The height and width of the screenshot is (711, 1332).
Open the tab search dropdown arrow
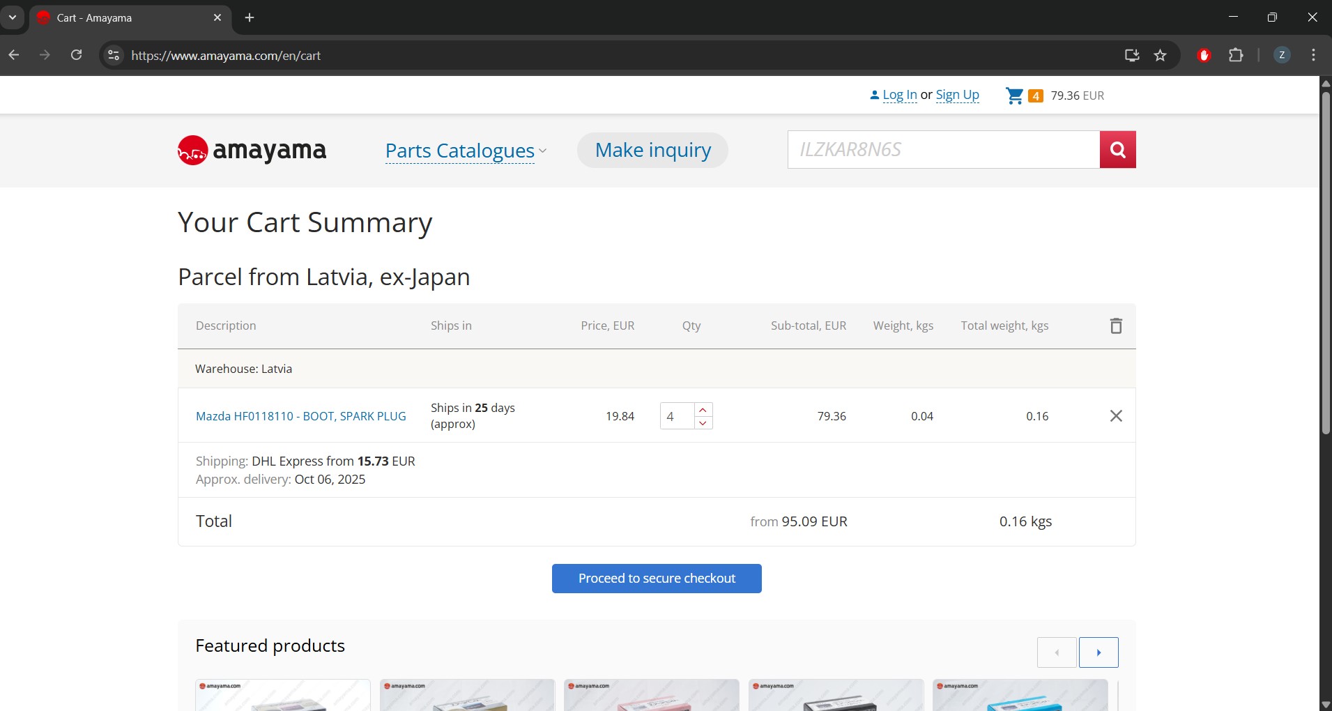(x=13, y=17)
